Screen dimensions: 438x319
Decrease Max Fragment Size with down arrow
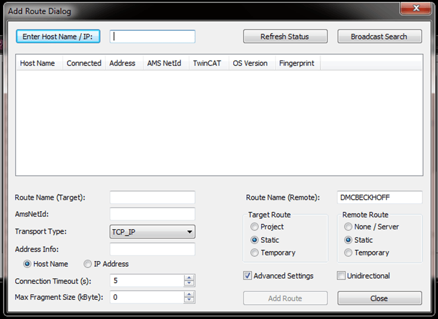coord(189,300)
